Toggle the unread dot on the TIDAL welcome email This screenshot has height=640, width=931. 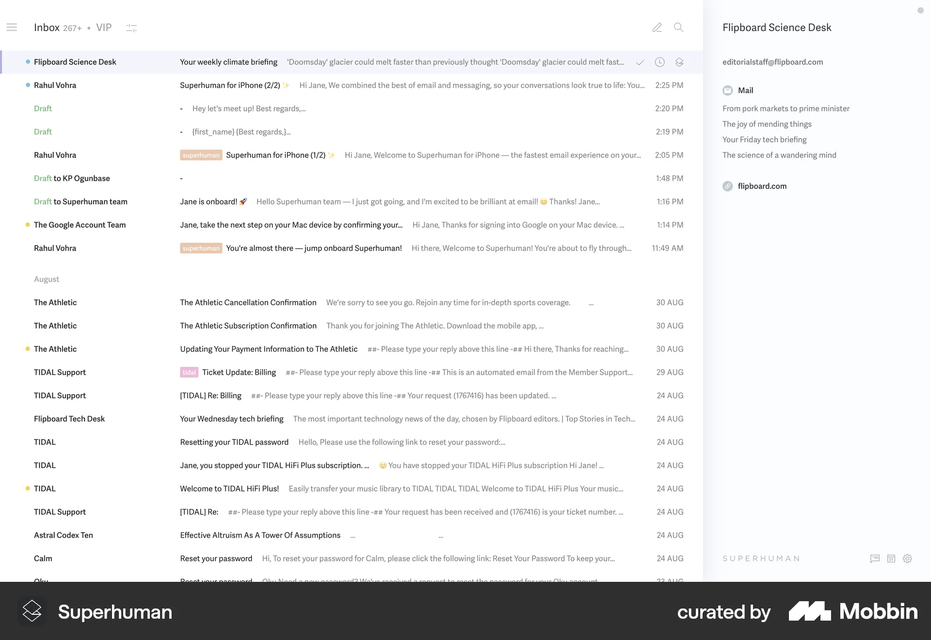pos(28,488)
